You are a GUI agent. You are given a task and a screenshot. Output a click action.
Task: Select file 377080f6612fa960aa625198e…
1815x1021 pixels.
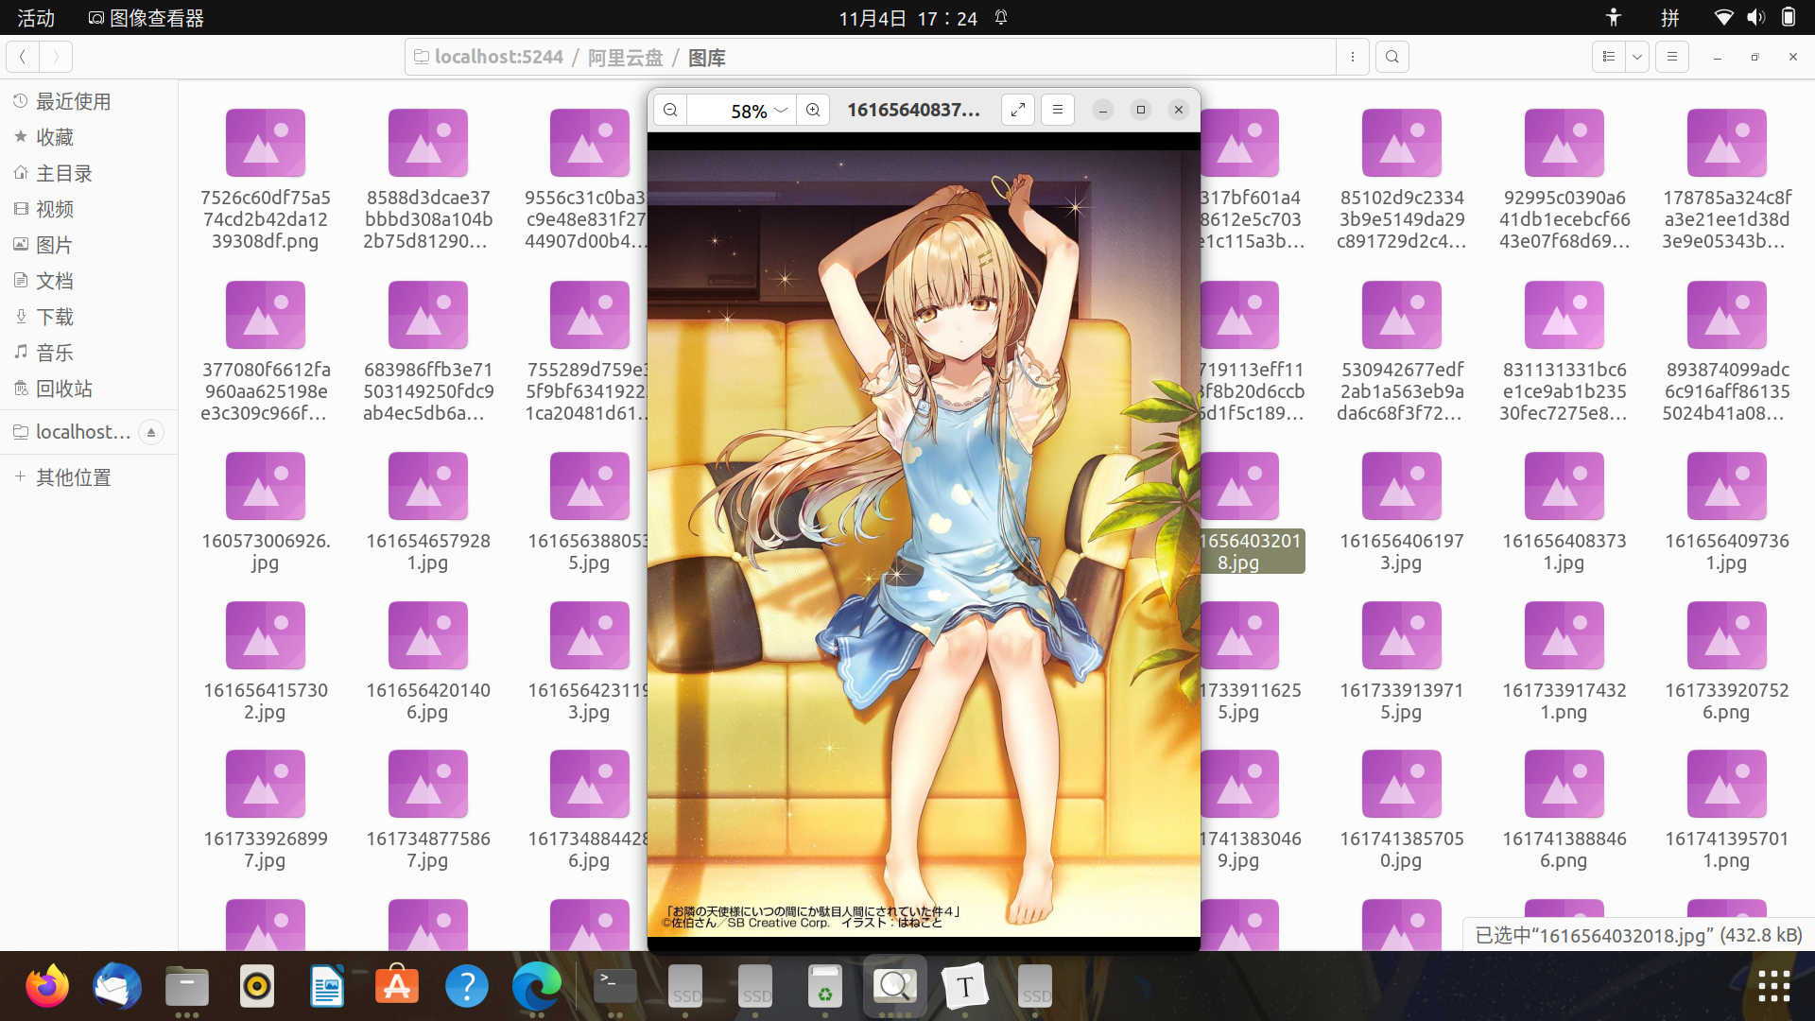click(x=266, y=352)
